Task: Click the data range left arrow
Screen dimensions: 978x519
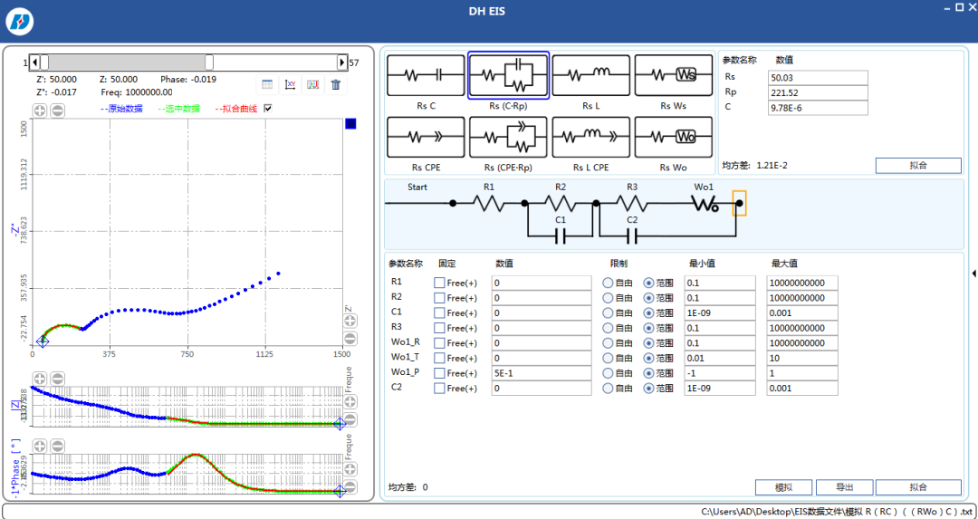Action: [x=35, y=62]
